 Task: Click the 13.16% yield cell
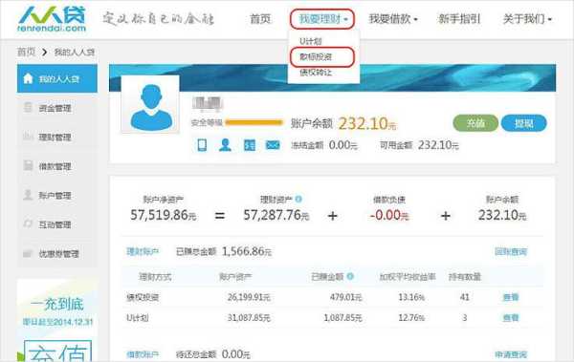pos(411,297)
